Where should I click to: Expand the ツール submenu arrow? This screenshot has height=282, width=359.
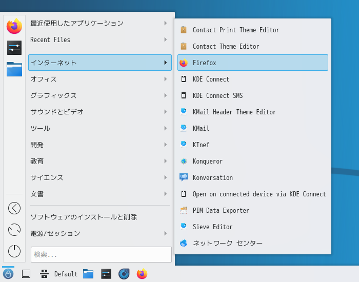[x=166, y=128]
